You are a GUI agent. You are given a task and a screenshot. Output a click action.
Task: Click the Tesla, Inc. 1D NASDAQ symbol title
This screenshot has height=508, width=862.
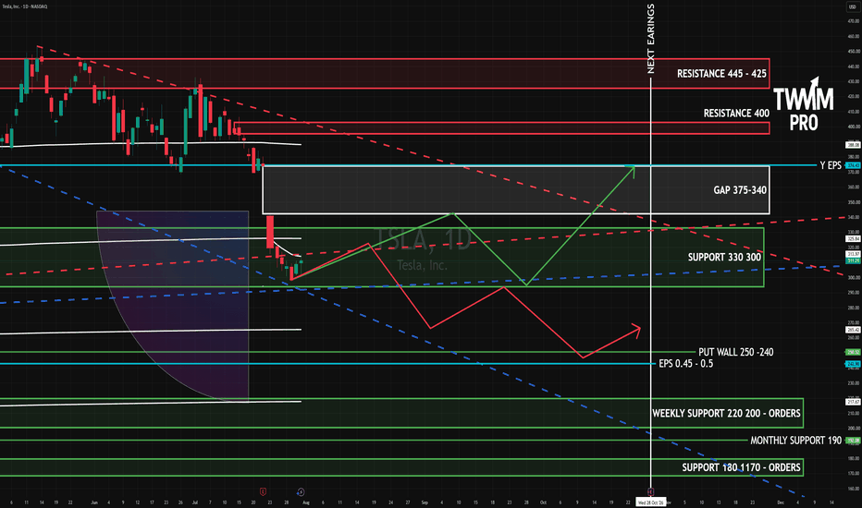click(25, 6)
